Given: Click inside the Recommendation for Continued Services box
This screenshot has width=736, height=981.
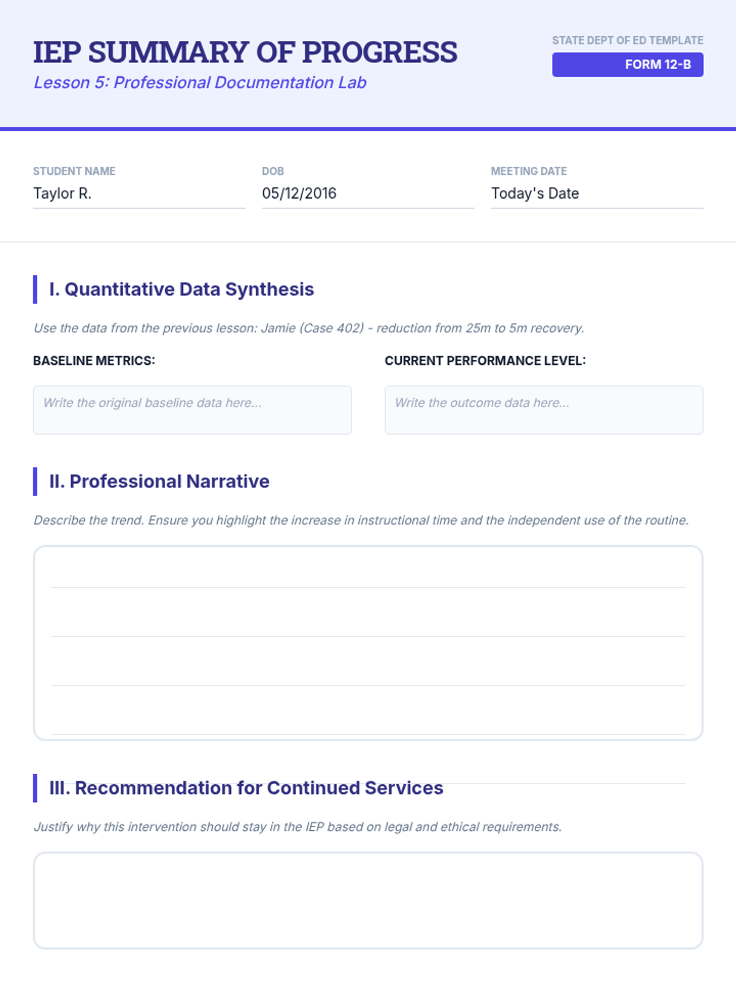Looking at the screenshot, I should coord(368,900).
